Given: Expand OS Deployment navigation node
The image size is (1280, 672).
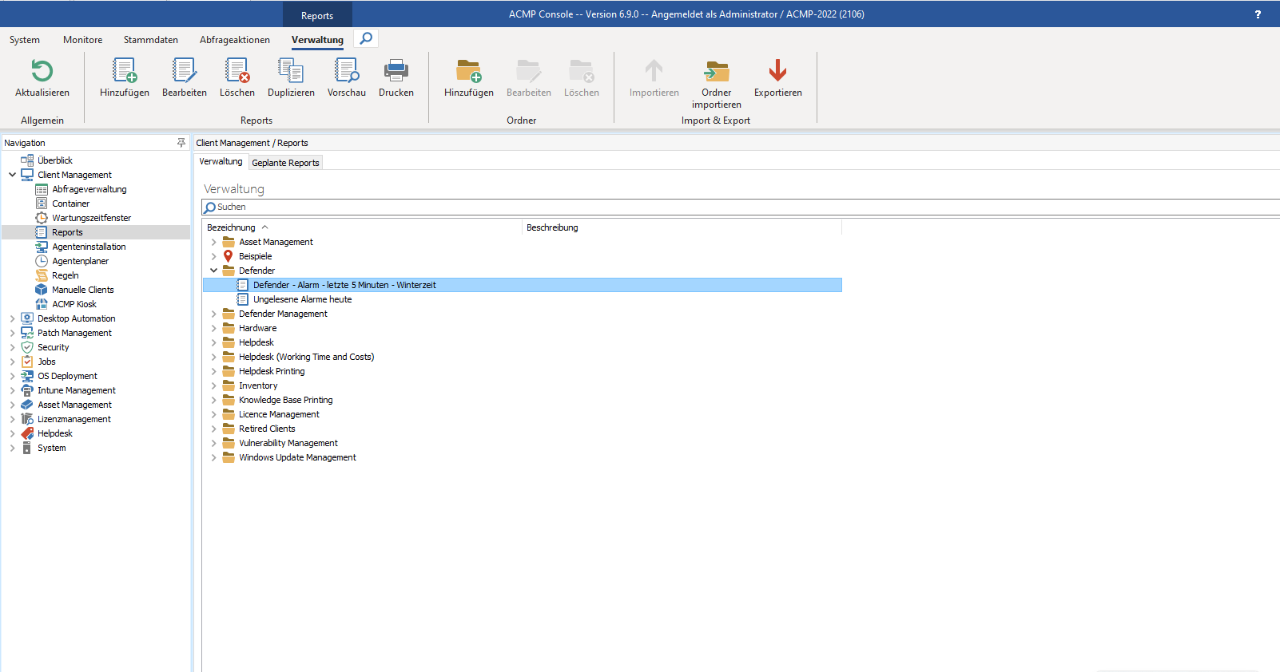Looking at the screenshot, I should (x=12, y=376).
